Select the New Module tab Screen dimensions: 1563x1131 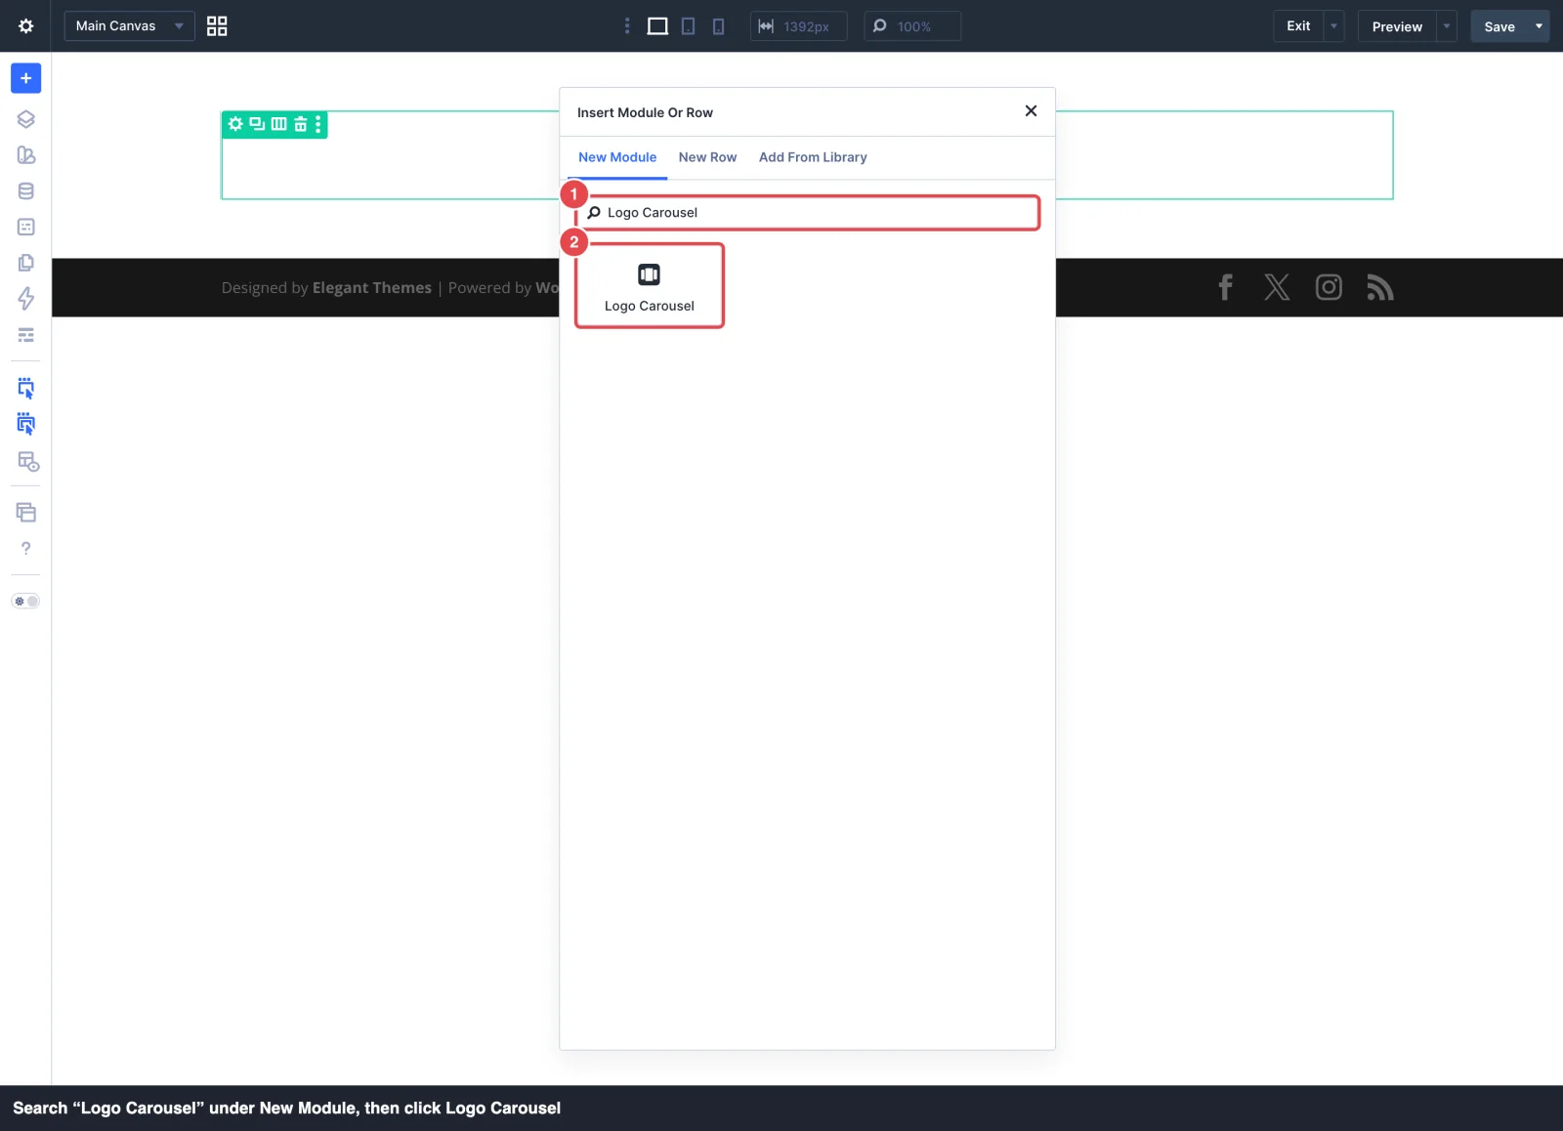pos(617,157)
